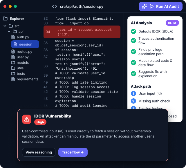The image size is (186, 168).
Task: Click the '# TODO: log session access' line
Action: pyautogui.click(x=82, y=87)
